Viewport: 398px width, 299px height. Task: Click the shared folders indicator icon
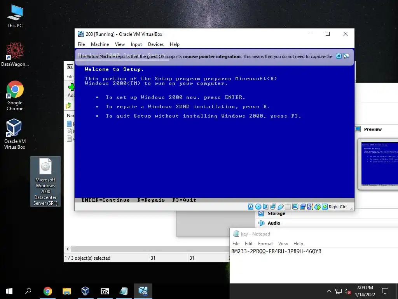click(x=288, y=207)
